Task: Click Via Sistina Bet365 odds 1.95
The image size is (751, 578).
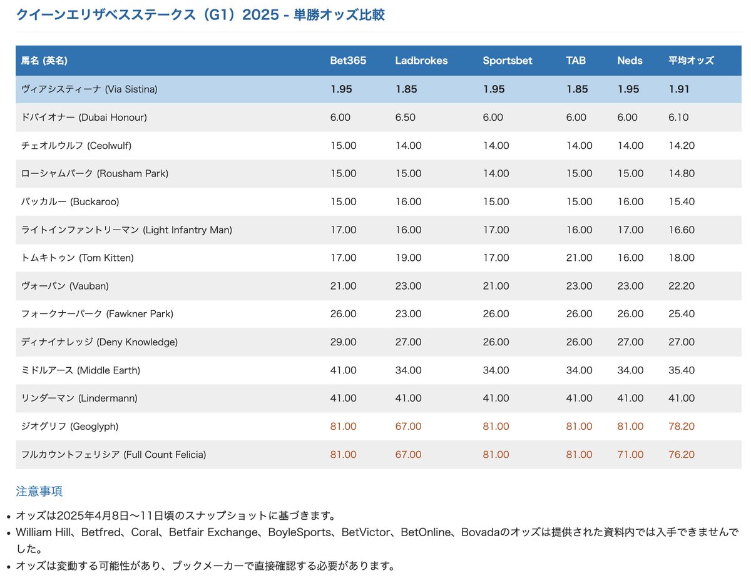Action: [341, 89]
